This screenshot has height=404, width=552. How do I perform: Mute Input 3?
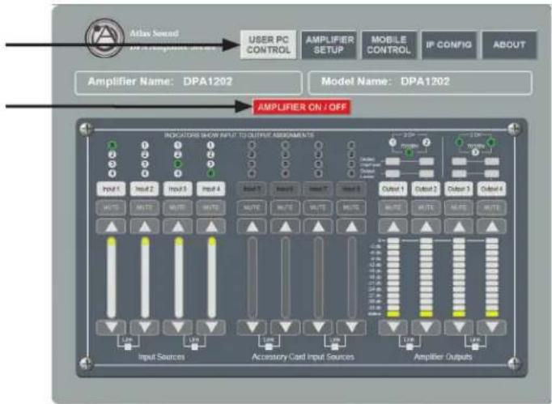178,208
